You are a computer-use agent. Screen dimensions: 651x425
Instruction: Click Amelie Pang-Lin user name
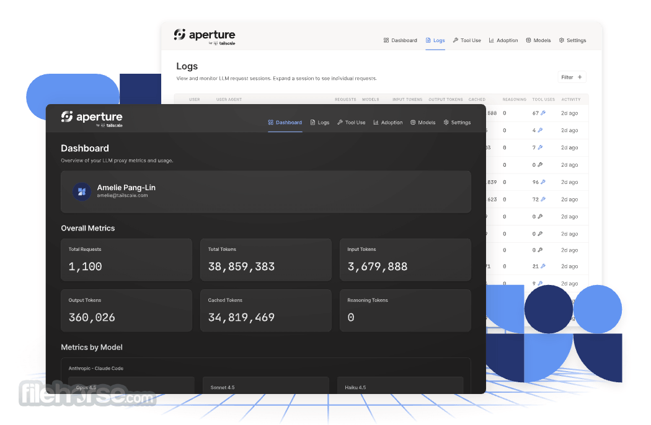coord(126,188)
